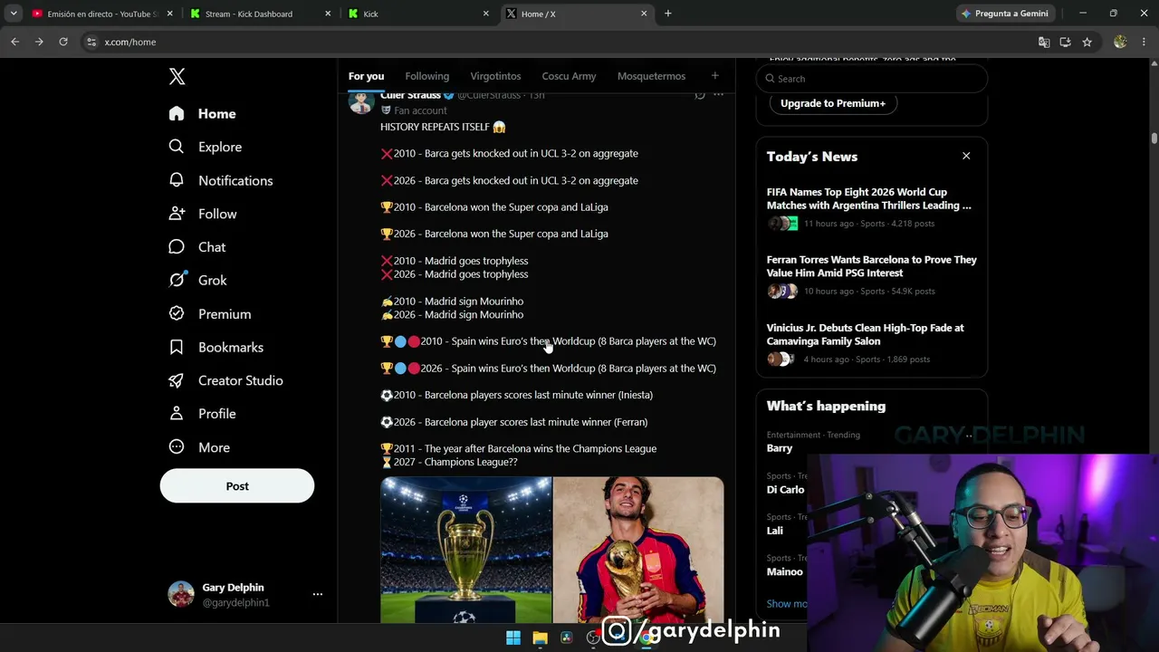Image resolution: width=1159 pixels, height=652 pixels.
Task: Switch to the Mosquetermos list tab
Action: point(651,76)
